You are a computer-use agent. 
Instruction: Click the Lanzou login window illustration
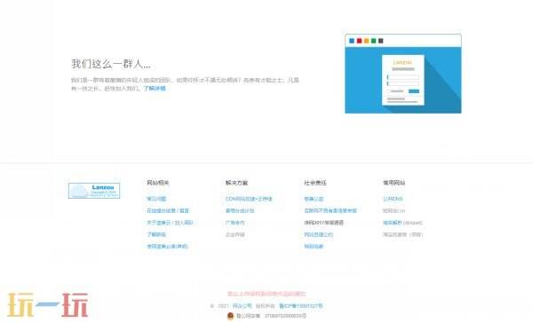[403, 74]
